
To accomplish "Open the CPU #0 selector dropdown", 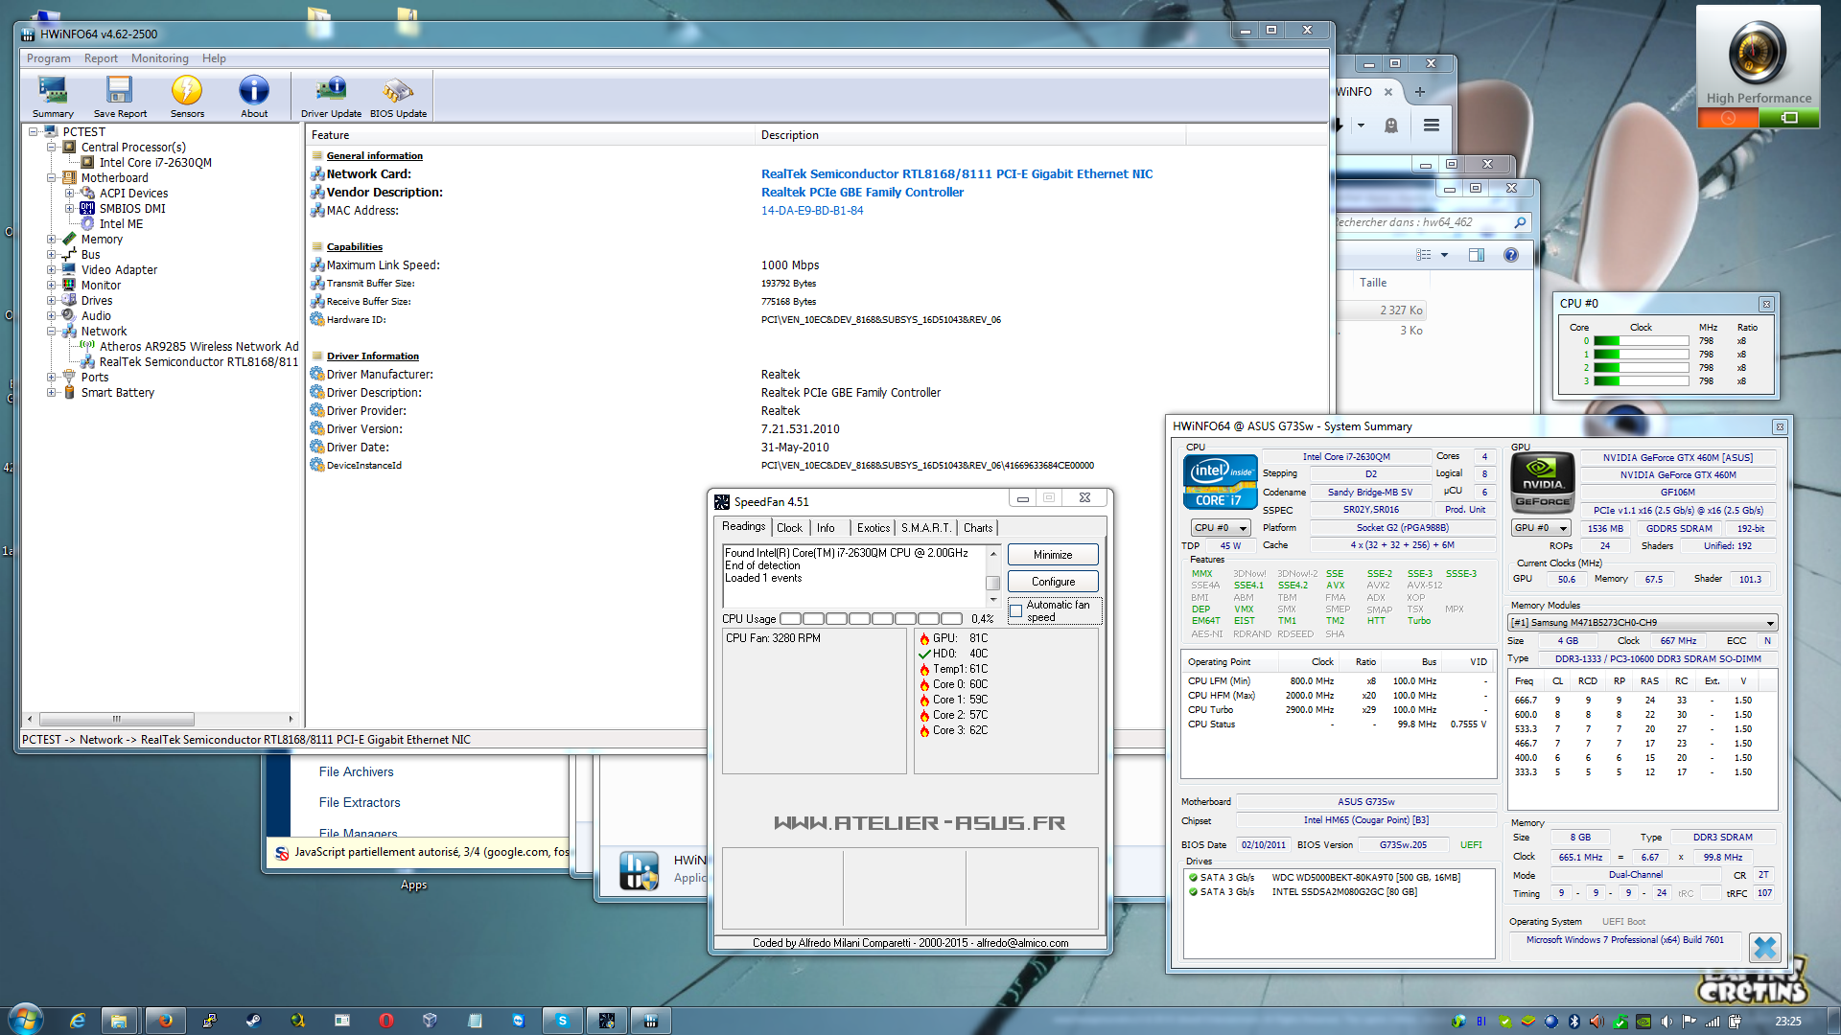I will (x=1221, y=528).
